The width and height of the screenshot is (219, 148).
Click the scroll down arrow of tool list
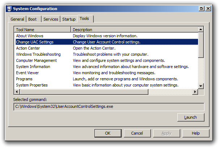[201, 86]
